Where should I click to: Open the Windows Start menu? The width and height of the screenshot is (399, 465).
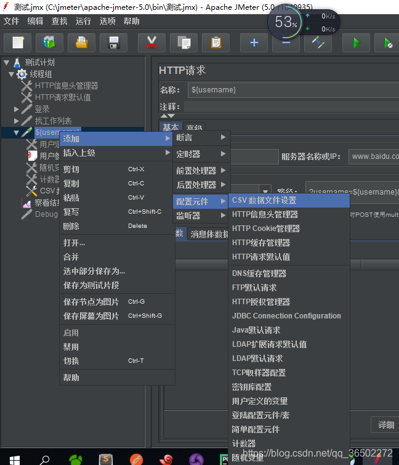15,460
